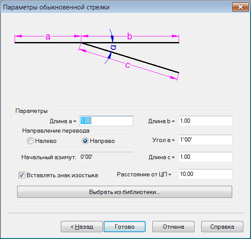Viewport: 251px width, 239px height.
Task: Confirm with the 'Готово' button
Action: [x=125, y=227]
